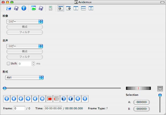This screenshot has height=115, width=166.
Task: Set selection marker B icon
Action: [56, 99]
